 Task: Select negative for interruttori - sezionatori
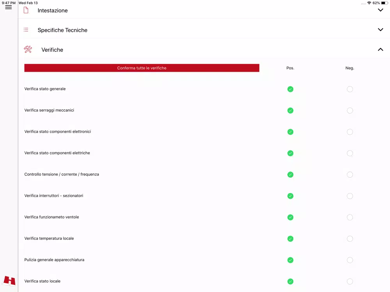pyautogui.click(x=350, y=196)
